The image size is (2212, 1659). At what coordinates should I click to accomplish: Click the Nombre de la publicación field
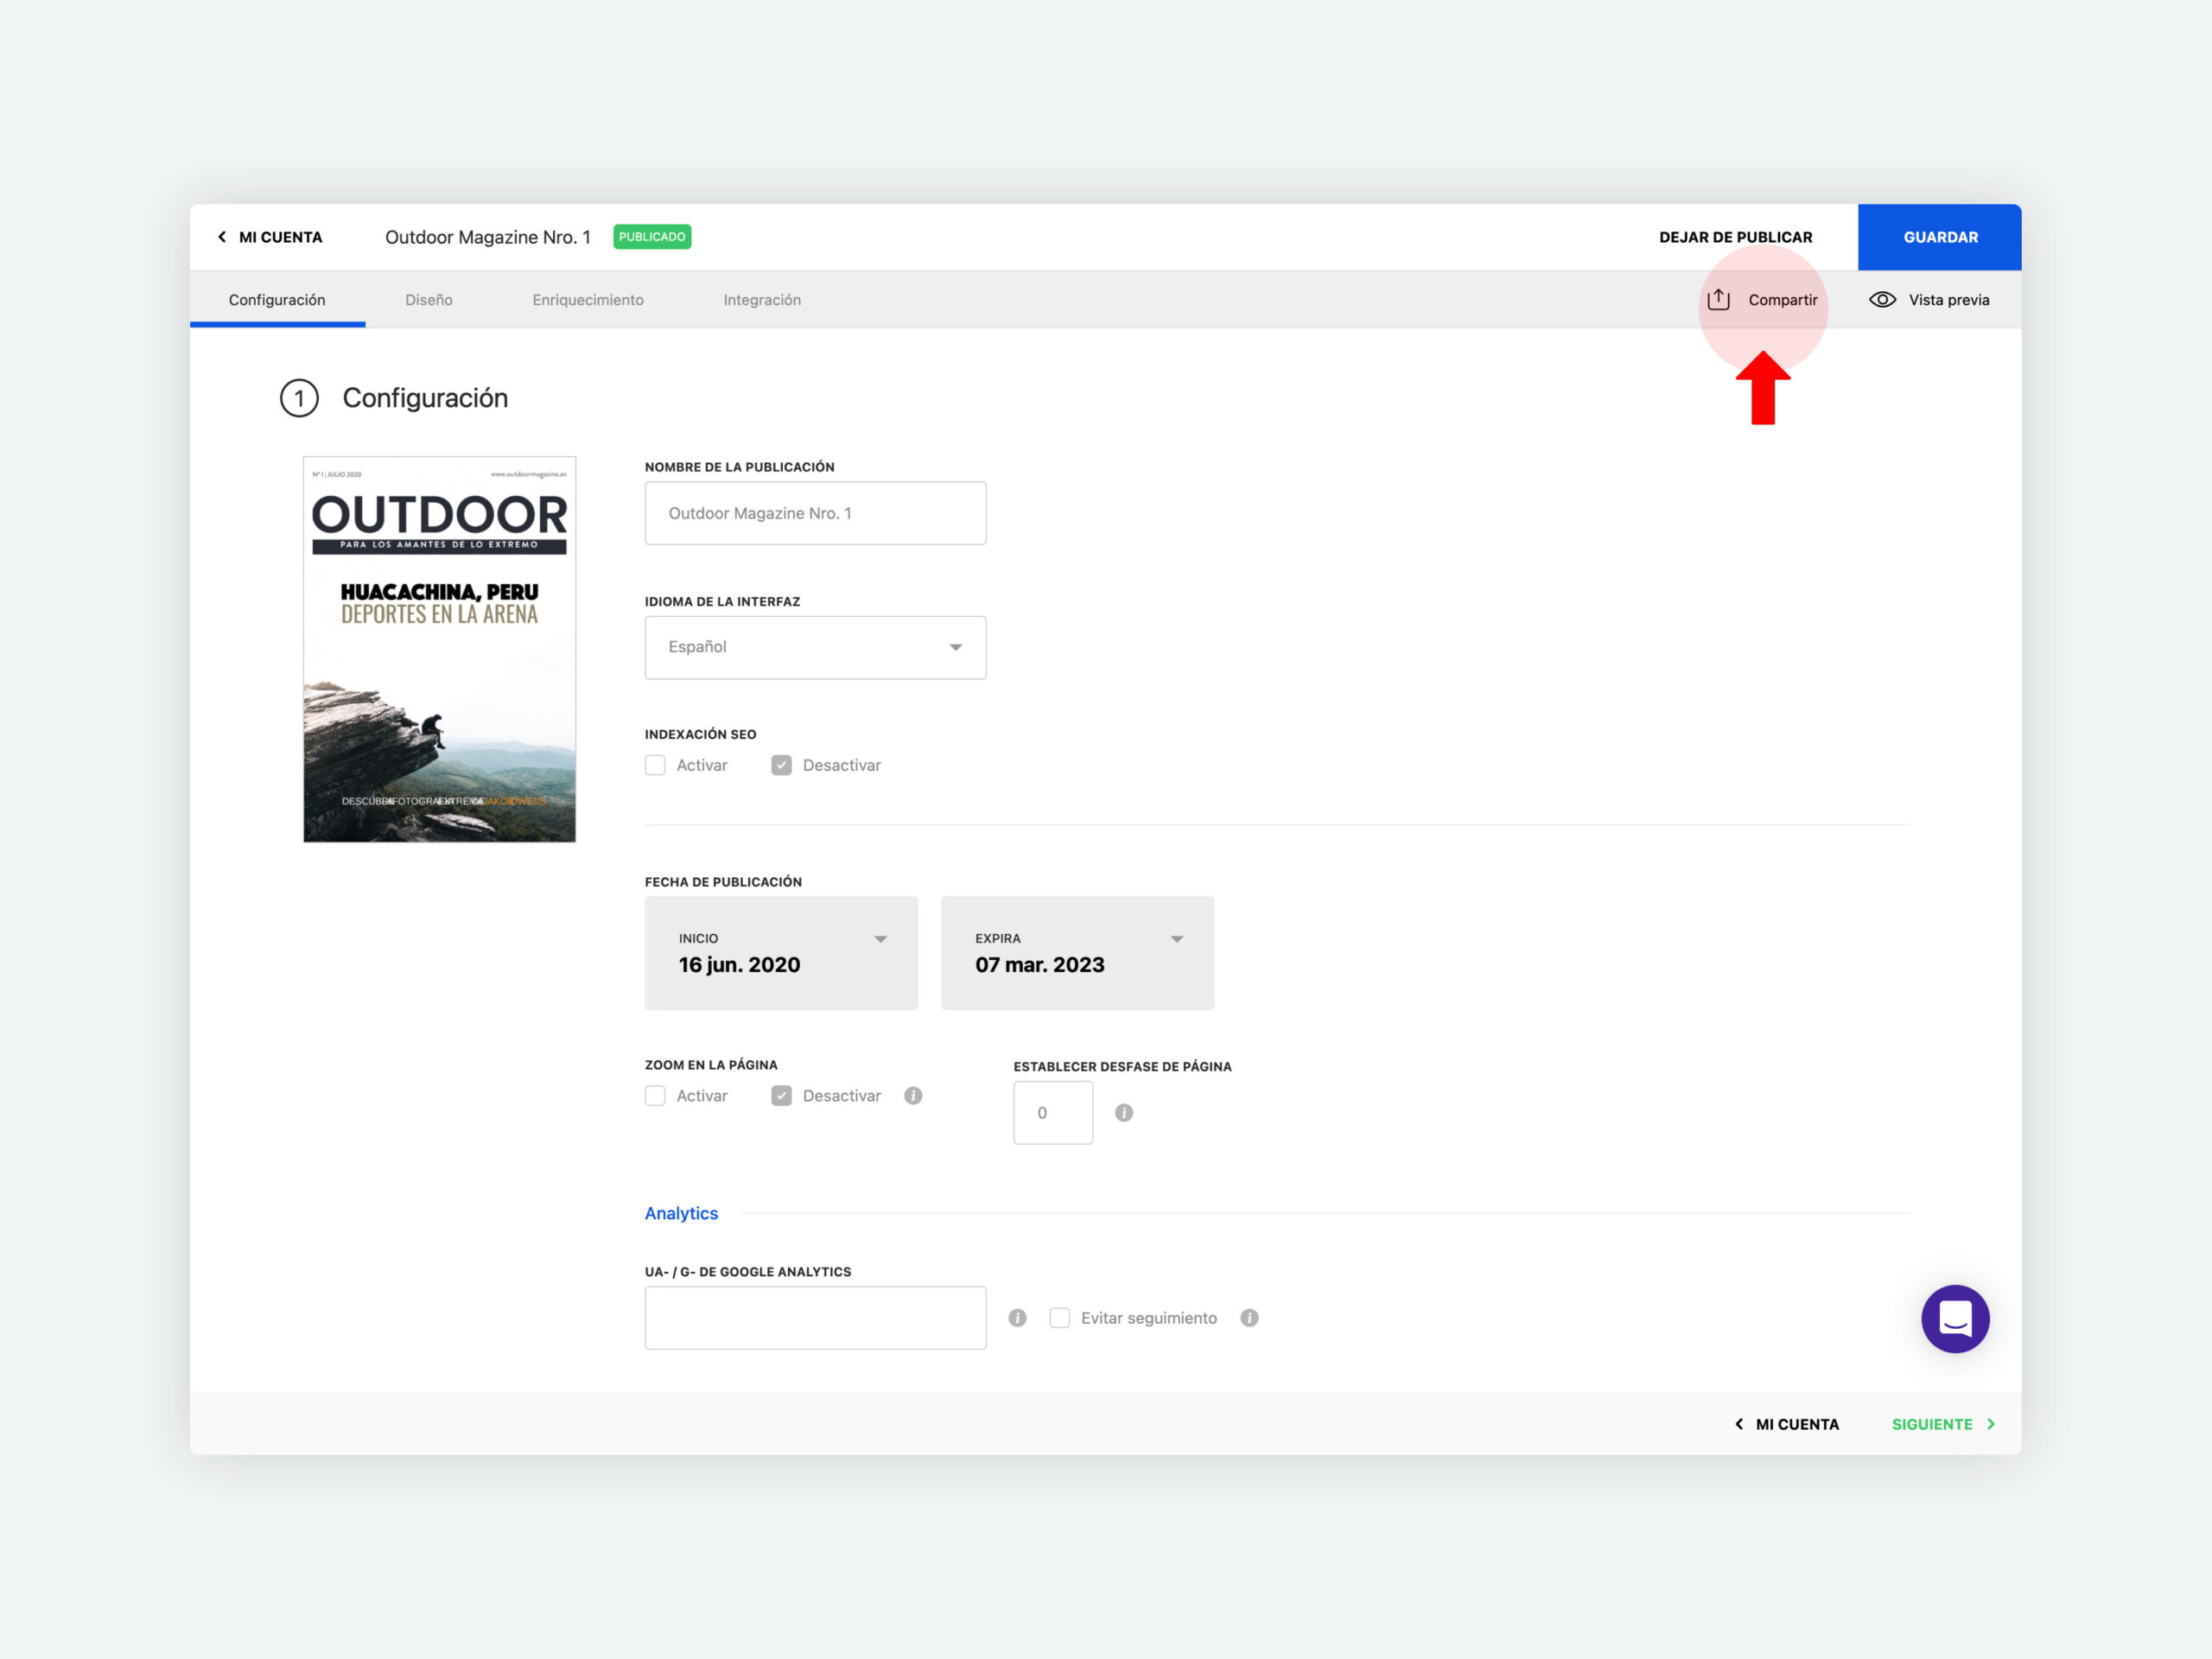[815, 513]
